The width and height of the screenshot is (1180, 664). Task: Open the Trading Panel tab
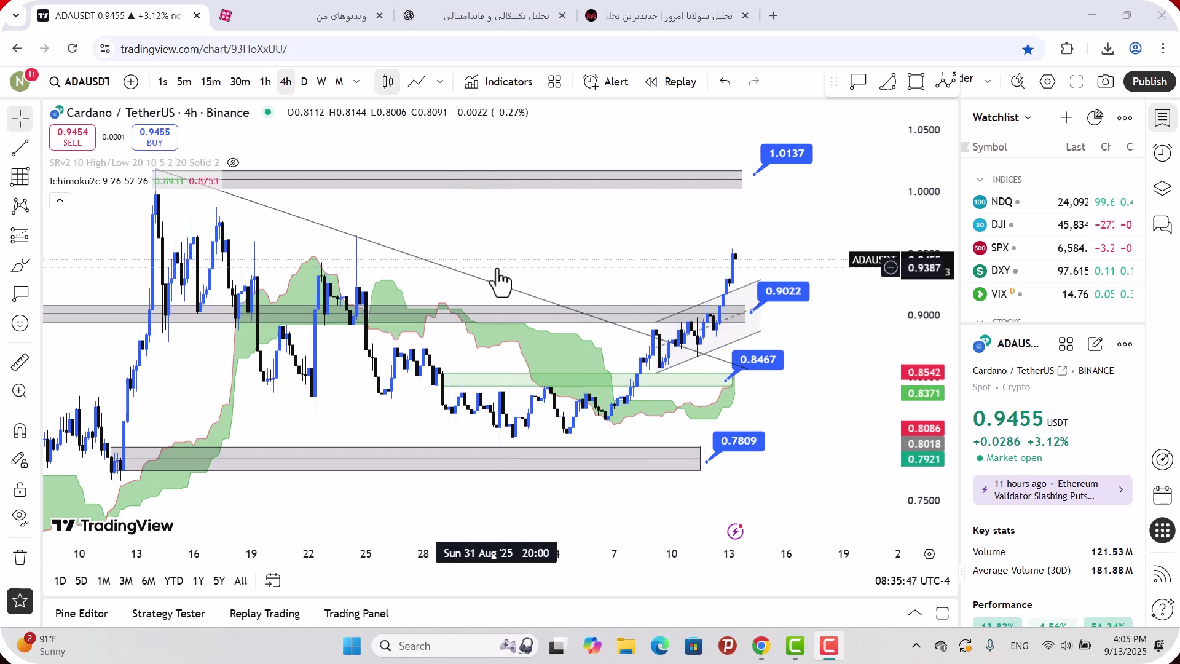tap(356, 614)
